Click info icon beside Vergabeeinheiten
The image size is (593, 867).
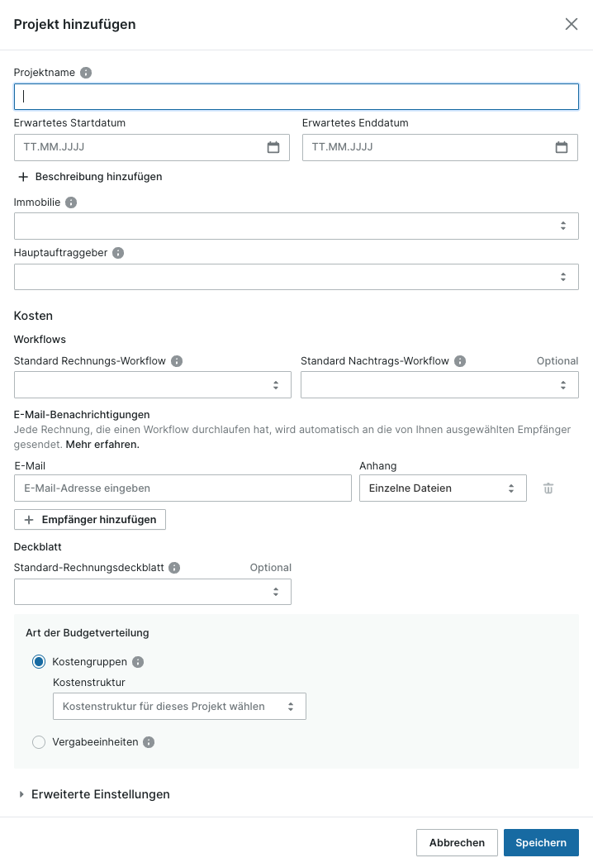tap(149, 742)
